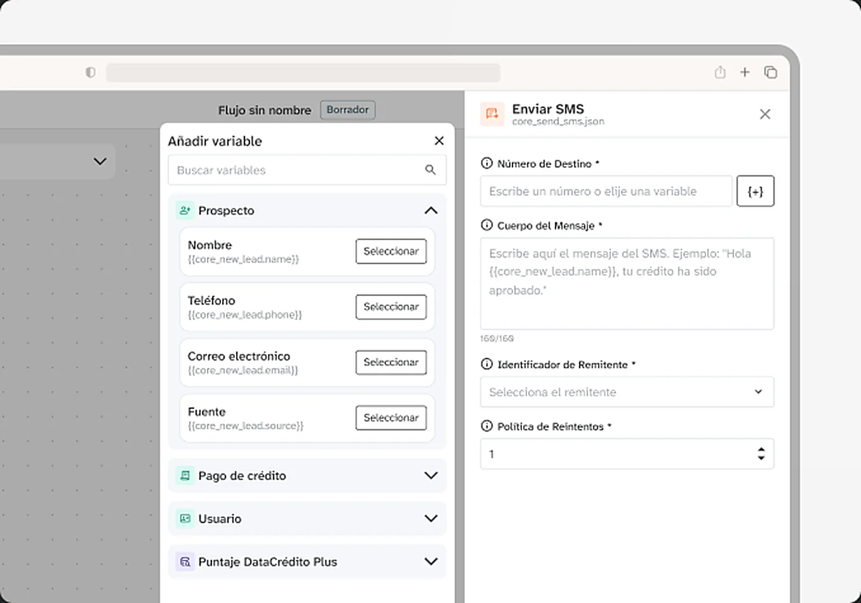
Task: Click the Política de Reintentos stepper arrows
Action: tap(761, 454)
